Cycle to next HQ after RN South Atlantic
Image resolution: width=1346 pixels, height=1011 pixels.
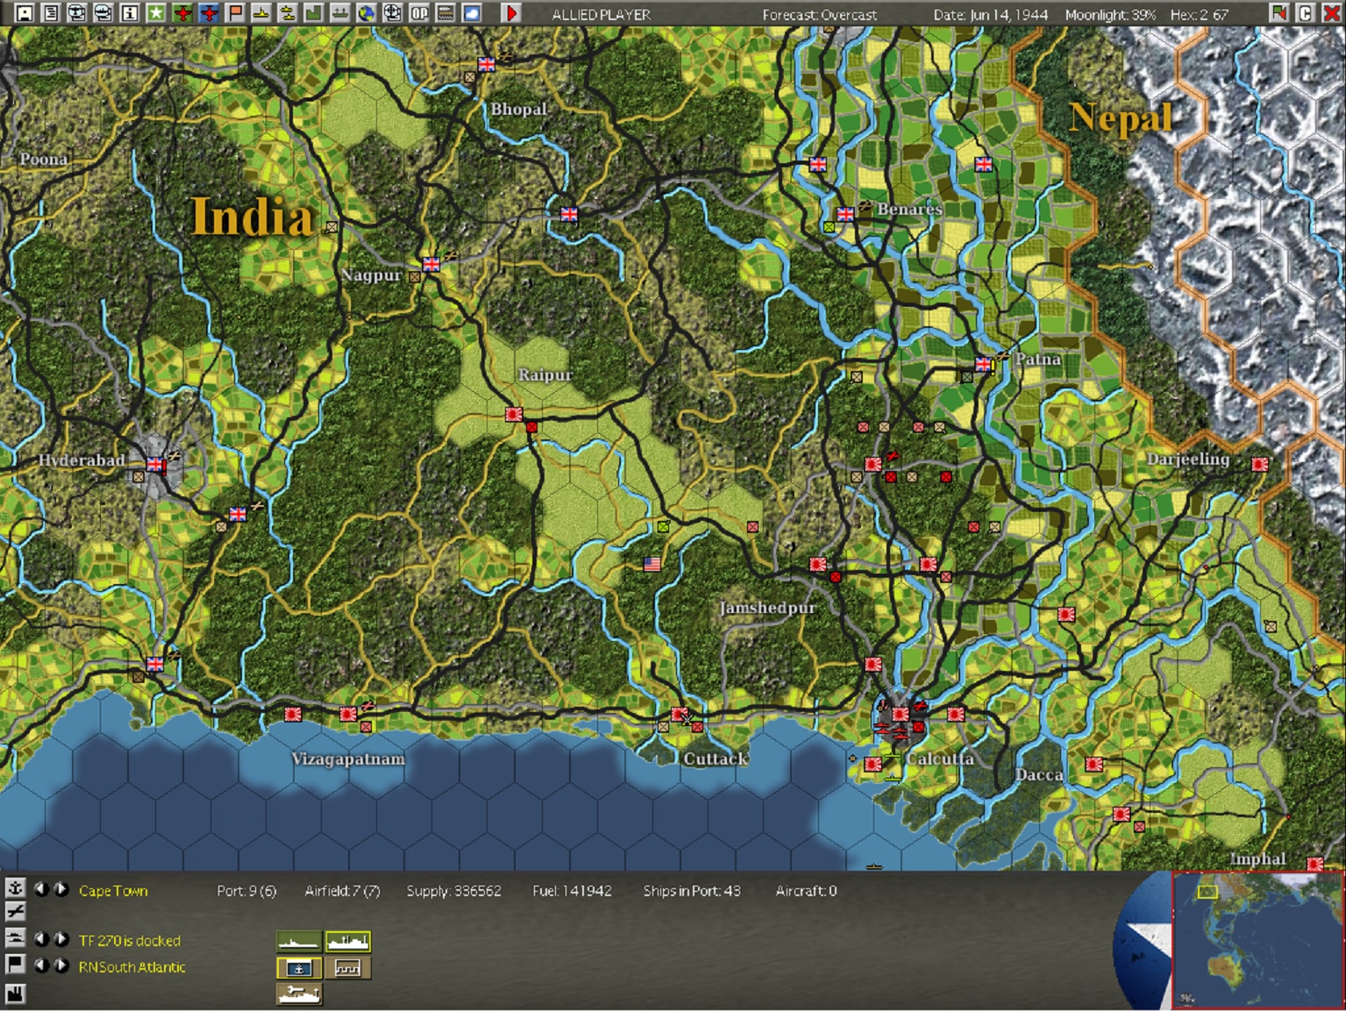pos(61,965)
